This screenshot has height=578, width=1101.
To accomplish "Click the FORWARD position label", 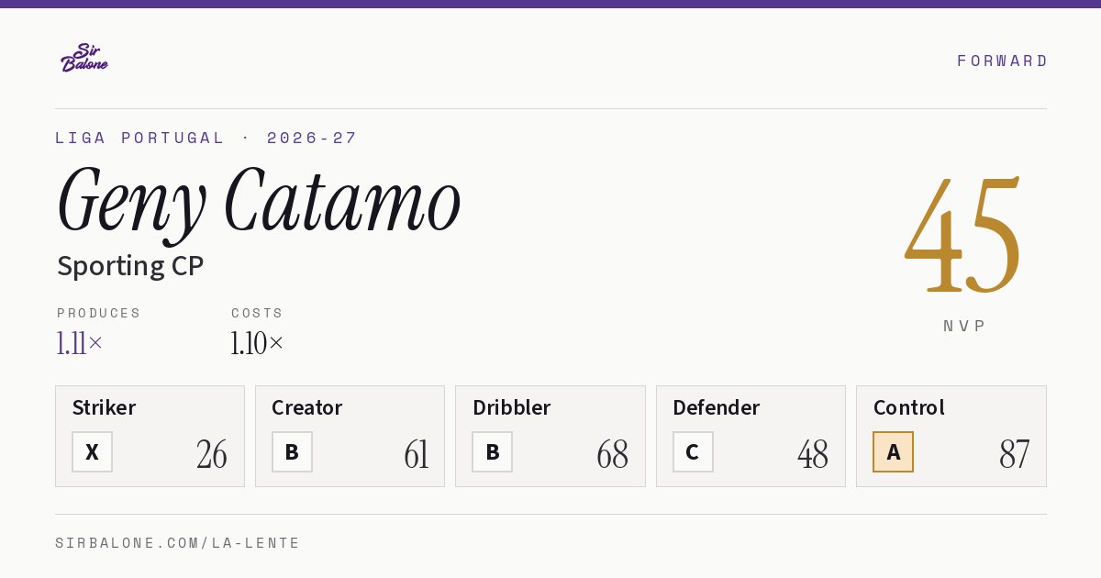I will point(1002,61).
